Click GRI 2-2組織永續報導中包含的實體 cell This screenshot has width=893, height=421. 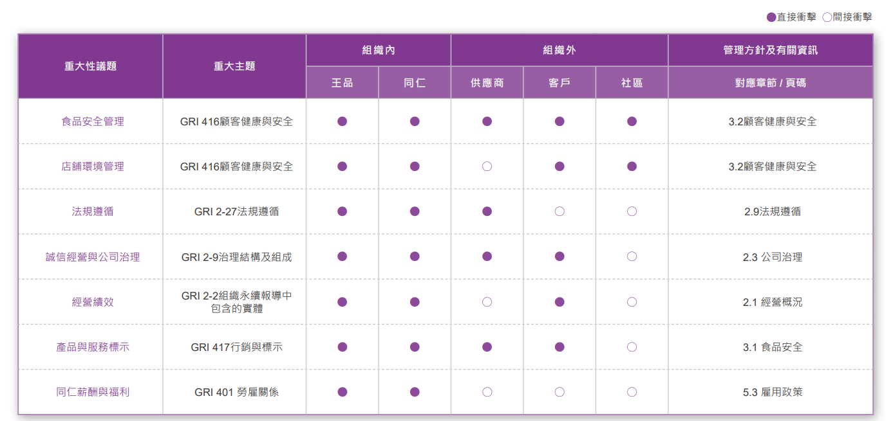click(236, 302)
